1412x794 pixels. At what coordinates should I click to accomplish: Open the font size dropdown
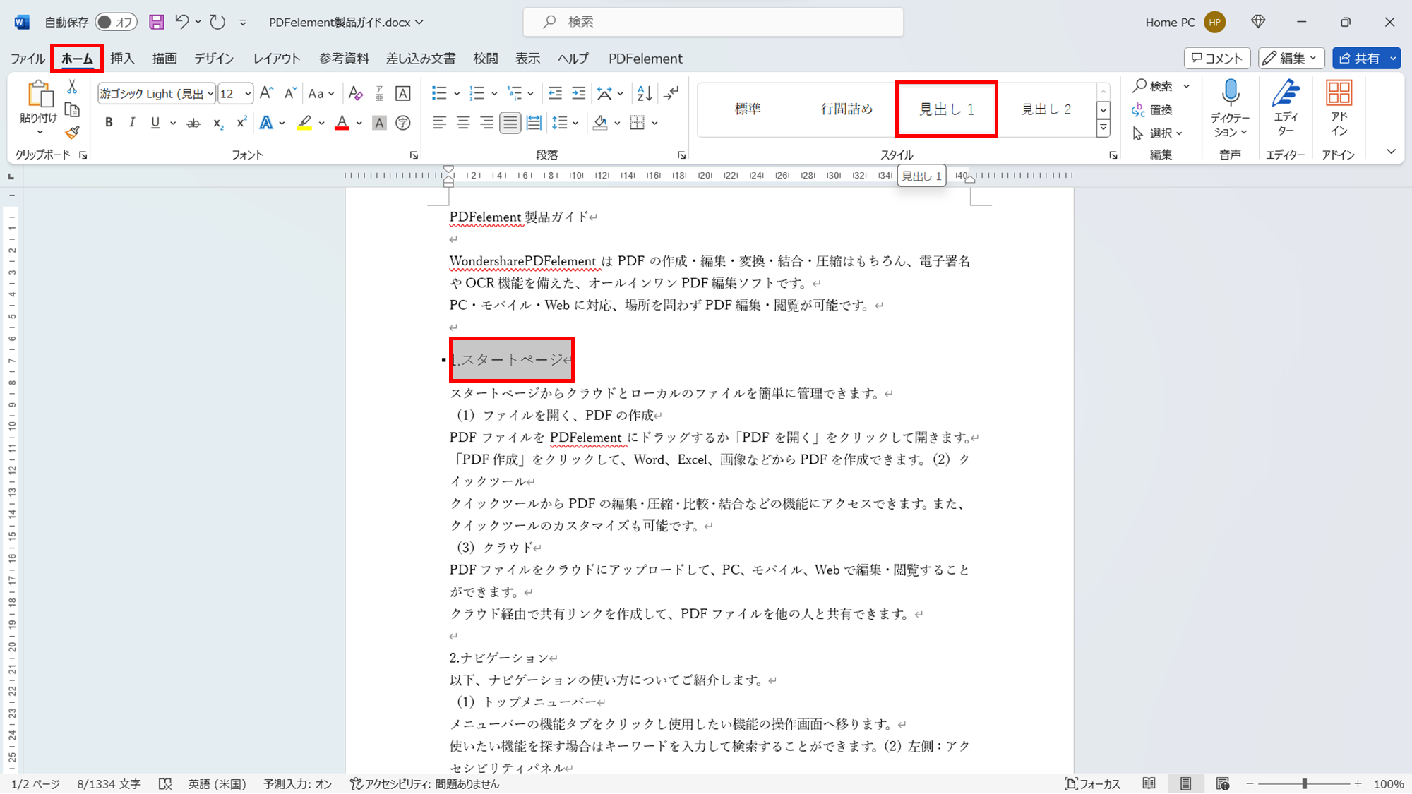[x=248, y=94]
